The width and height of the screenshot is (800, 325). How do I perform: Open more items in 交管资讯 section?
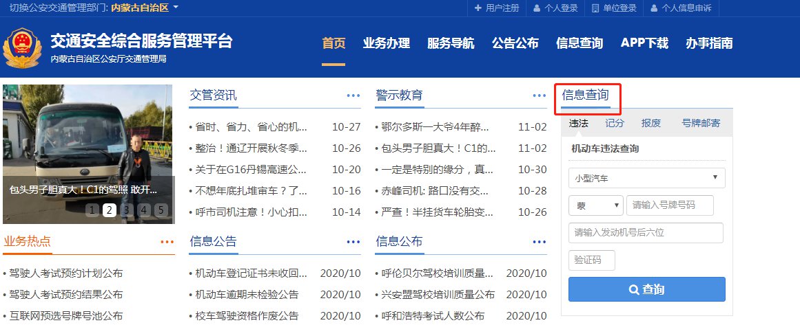coord(353,96)
